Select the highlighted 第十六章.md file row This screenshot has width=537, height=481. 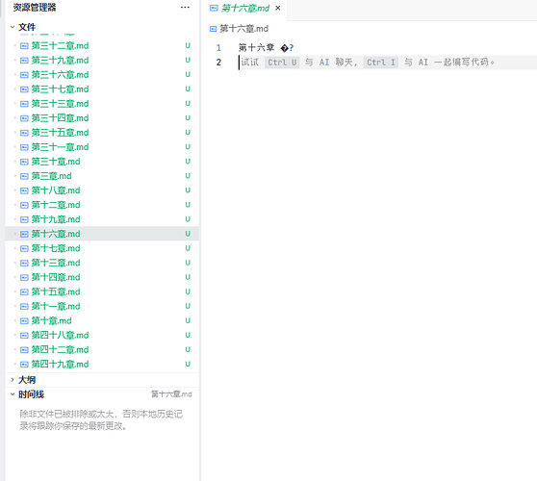102,234
